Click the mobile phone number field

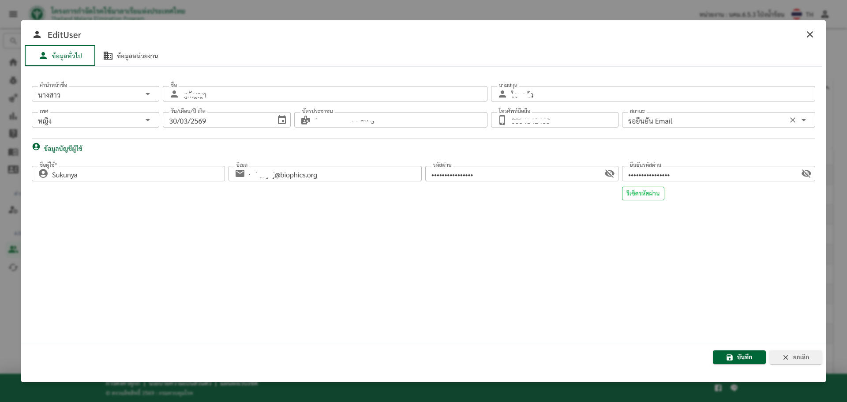pos(560,120)
